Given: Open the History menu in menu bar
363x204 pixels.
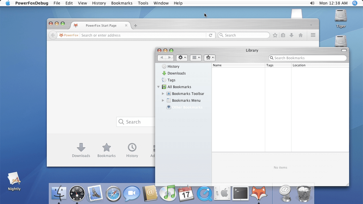Looking at the screenshot, I should pos(99,3).
